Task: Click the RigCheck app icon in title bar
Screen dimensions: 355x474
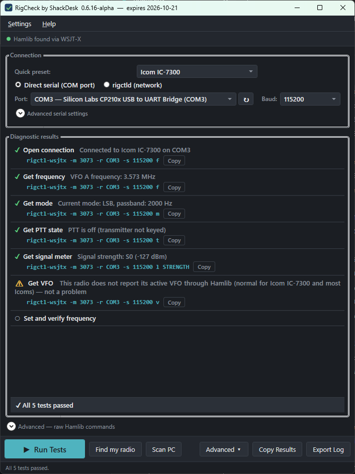Action: pyautogui.click(x=9, y=8)
